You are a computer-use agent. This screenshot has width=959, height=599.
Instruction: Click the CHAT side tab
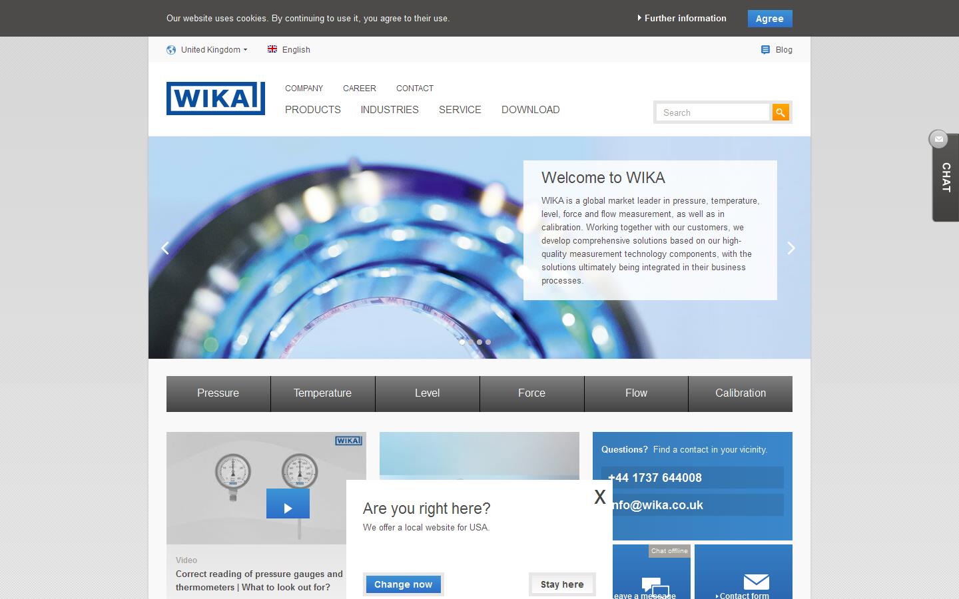click(x=945, y=178)
